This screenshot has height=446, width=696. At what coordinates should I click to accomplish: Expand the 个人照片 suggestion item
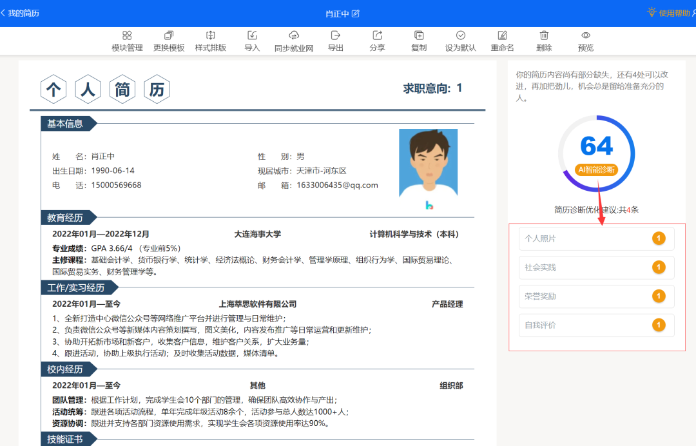pos(596,238)
